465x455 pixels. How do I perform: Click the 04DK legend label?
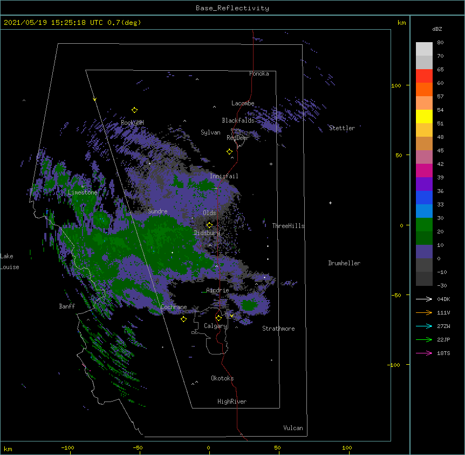tap(443, 299)
